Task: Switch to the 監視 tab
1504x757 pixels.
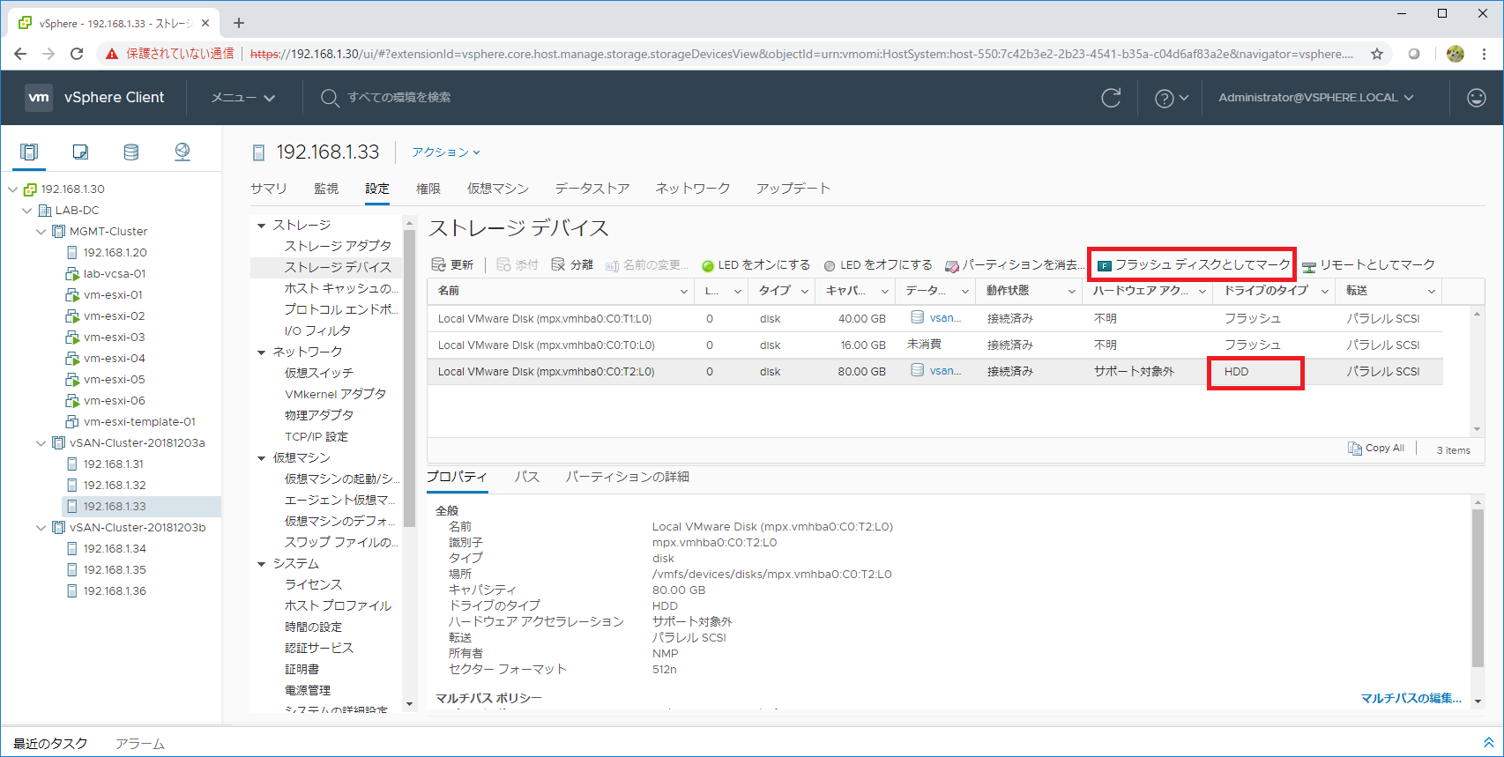Action: (326, 189)
